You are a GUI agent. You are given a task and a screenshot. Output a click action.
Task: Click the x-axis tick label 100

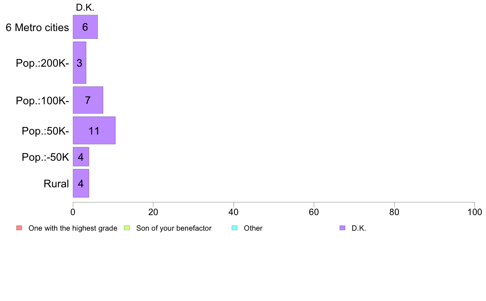[475, 212]
